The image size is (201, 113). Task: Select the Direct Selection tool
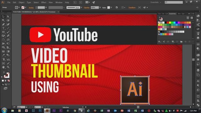coord(8,17)
